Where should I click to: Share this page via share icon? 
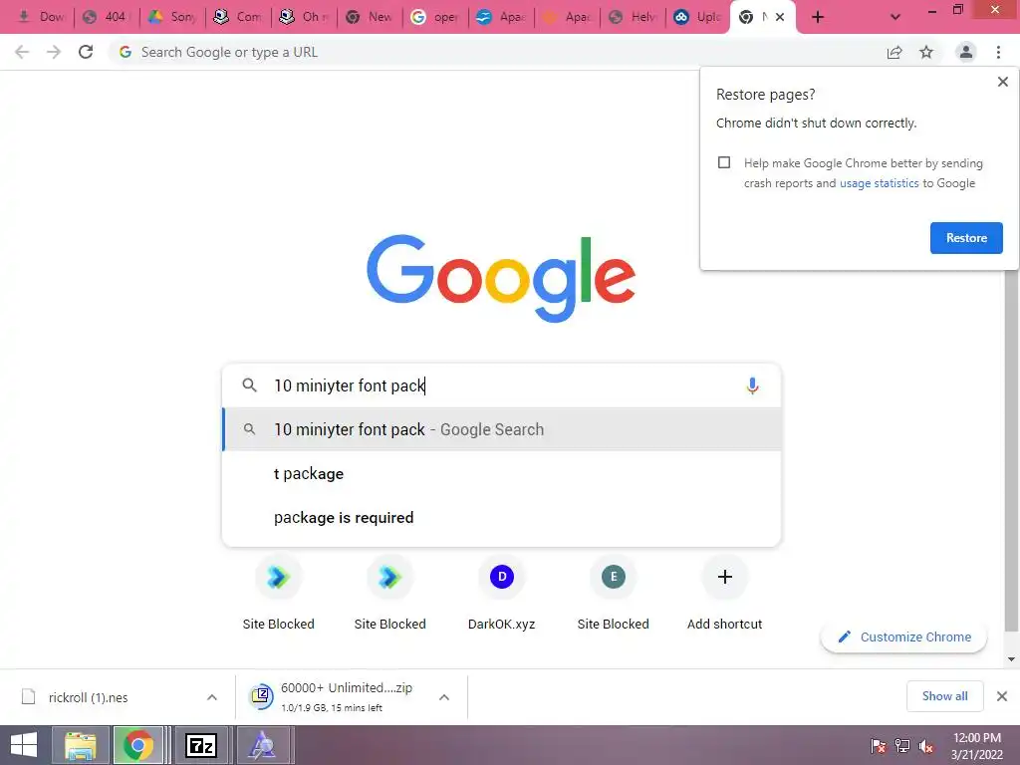[x=894, y=52]
